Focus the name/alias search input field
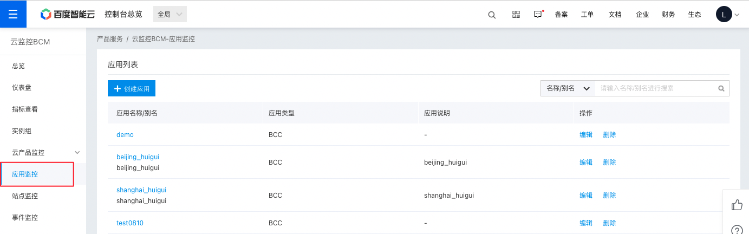 point(655,88)
